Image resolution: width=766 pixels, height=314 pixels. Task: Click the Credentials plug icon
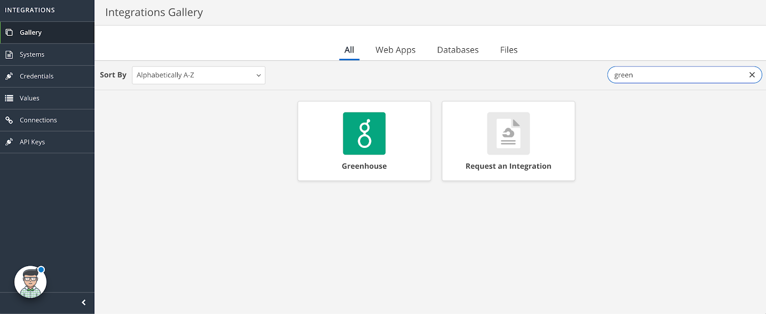click(x=9, y=76)
